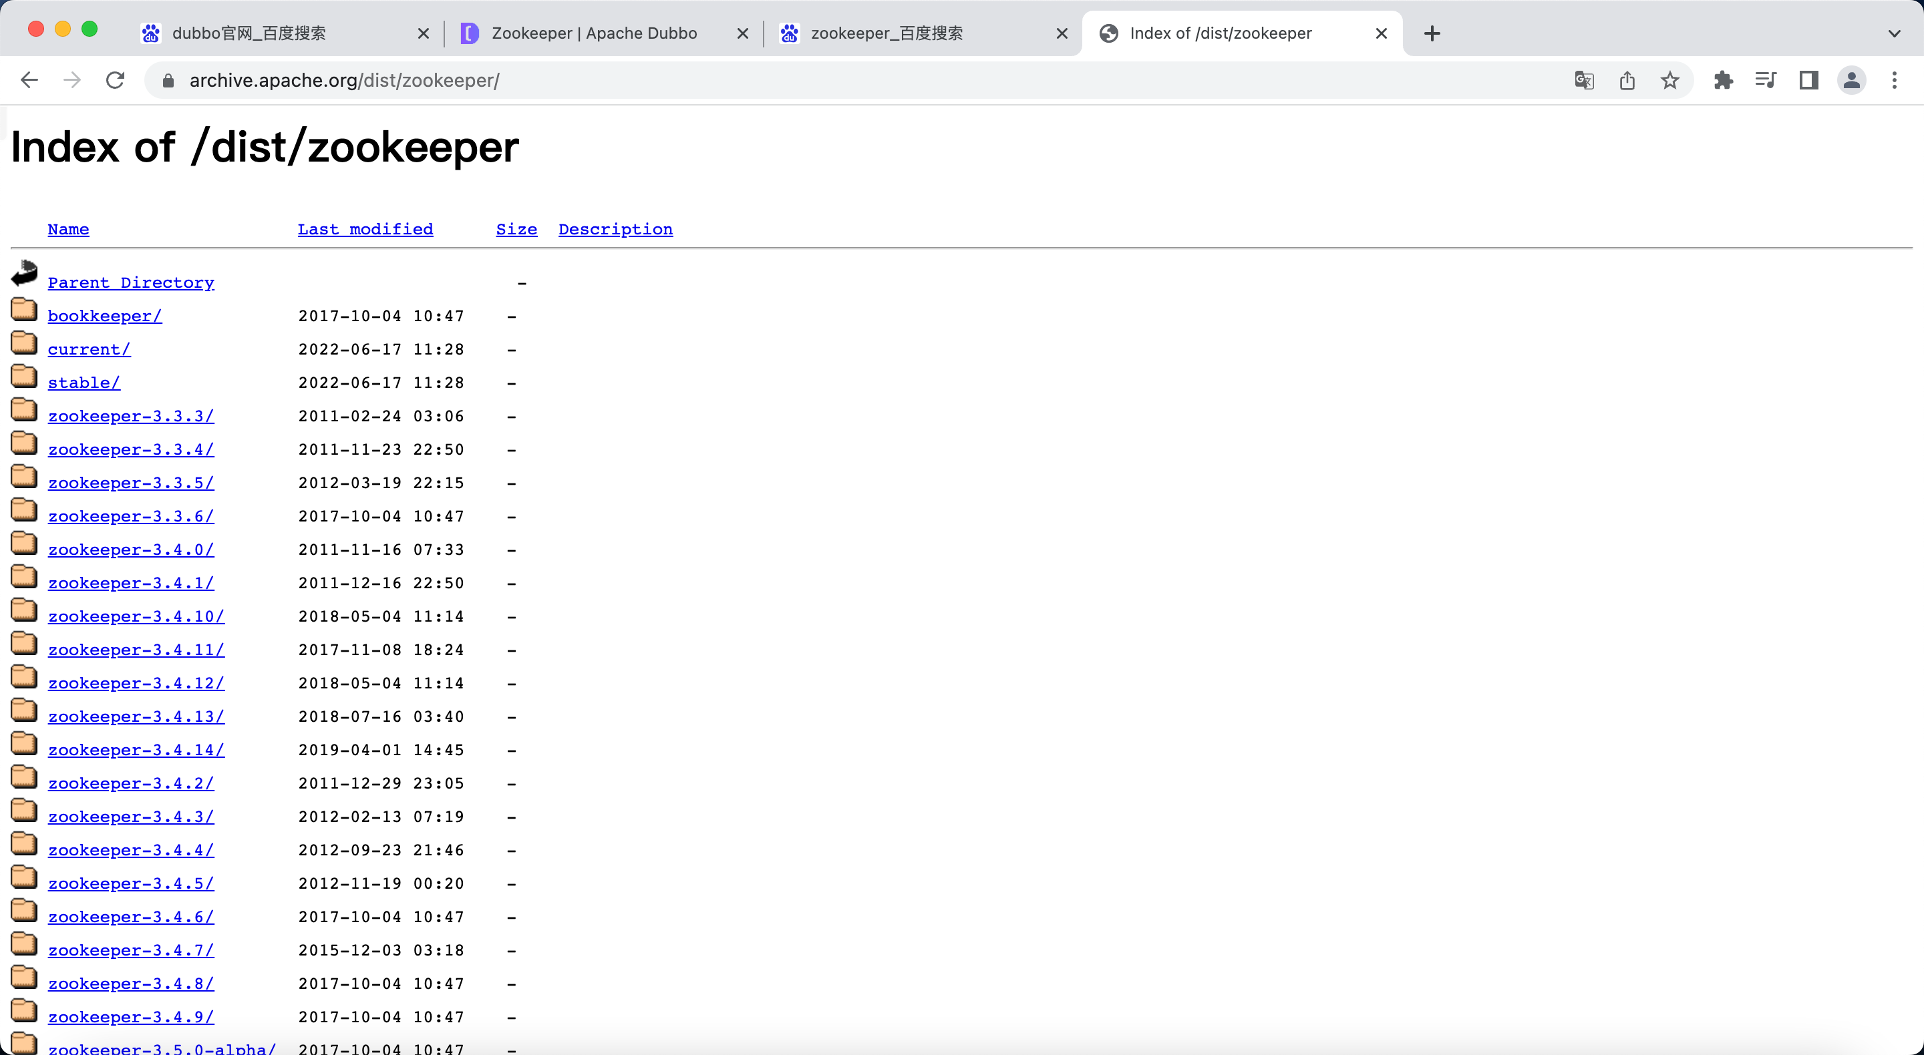1924x1055 pixels.
Task: Open the translate page icon in address bar
Action: (x=1584, y=80)
